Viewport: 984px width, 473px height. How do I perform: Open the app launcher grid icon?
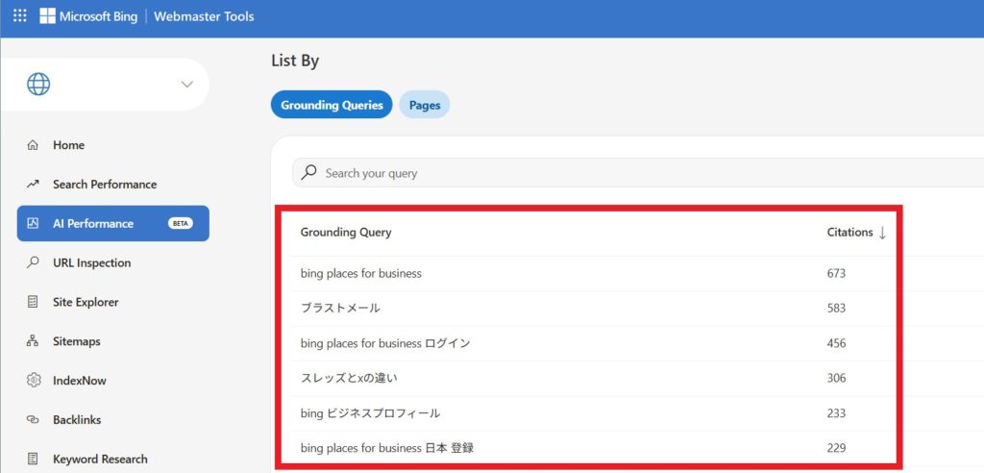point(19,16)
